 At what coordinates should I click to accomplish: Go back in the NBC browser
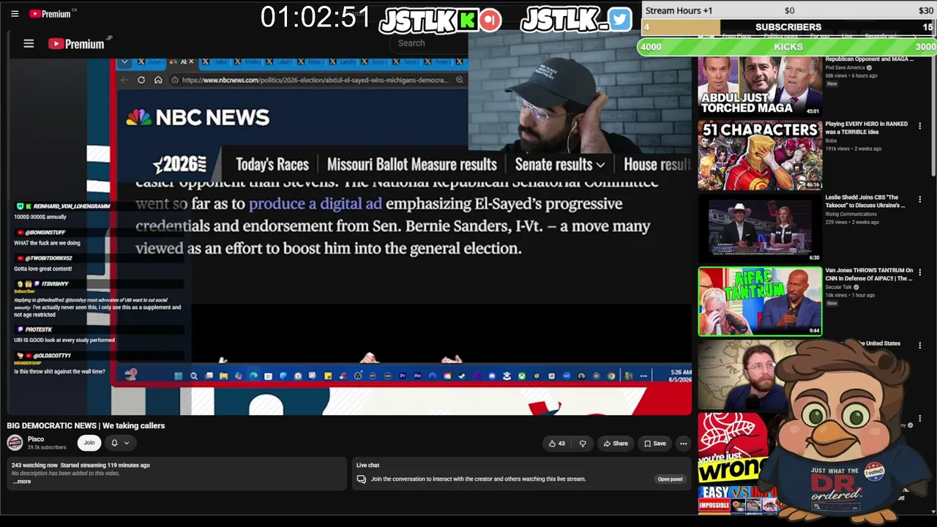click(124, 80)
